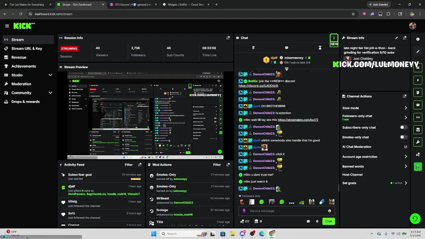Switch to Tier List Maker browser tab
The width and height of the screenshot is (425, 239).
coord(27,5)
